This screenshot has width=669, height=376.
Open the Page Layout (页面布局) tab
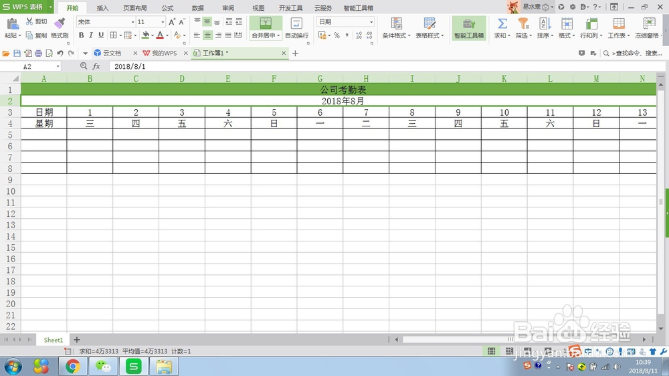(135, 8)
